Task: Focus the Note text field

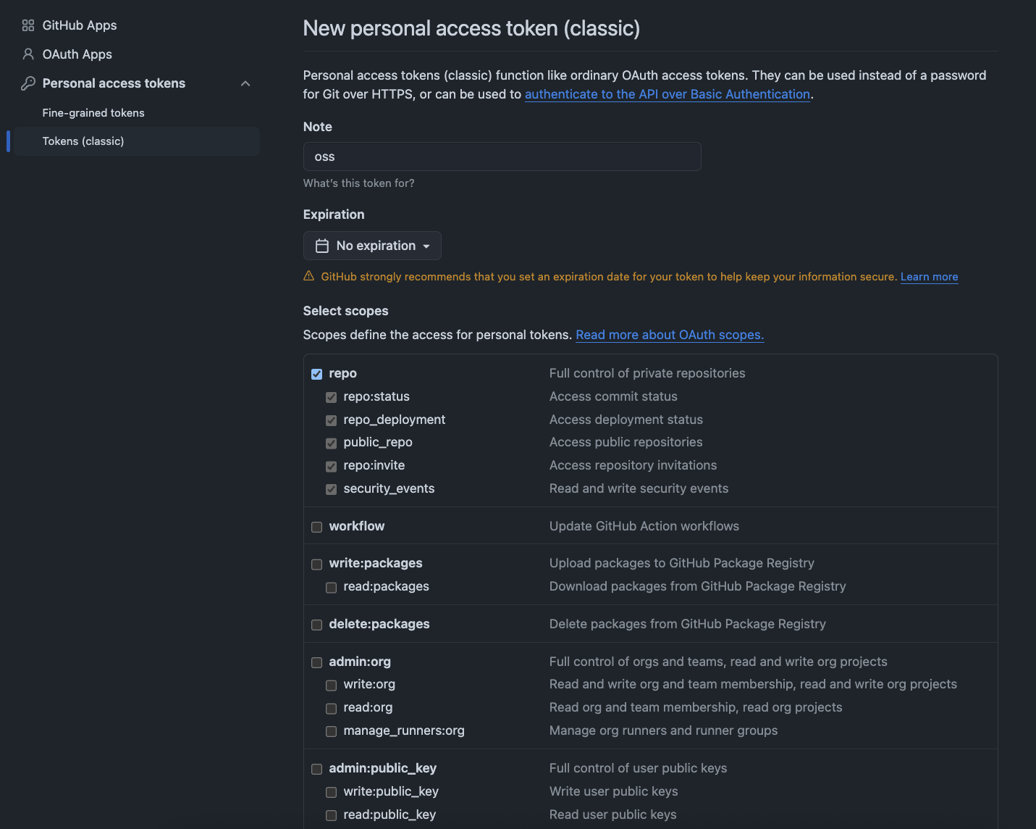Action: pos(502,157)
